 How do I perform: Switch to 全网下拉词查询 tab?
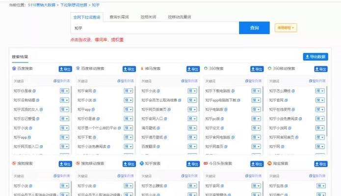87,17
